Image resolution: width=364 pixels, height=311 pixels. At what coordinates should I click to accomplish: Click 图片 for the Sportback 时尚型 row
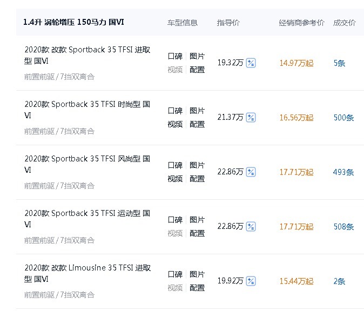[197, 111]
